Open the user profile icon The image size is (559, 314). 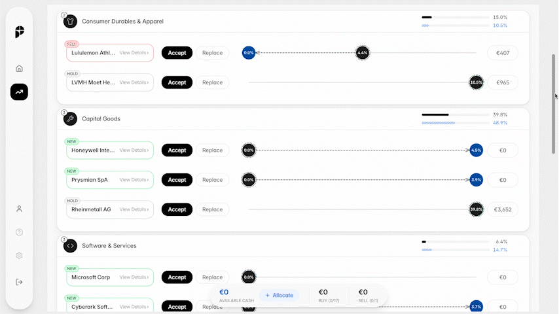19,209
